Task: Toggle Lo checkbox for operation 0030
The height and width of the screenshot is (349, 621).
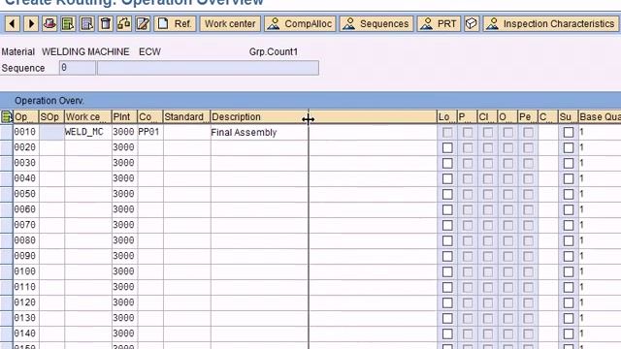Action: (x=447, y=163)
